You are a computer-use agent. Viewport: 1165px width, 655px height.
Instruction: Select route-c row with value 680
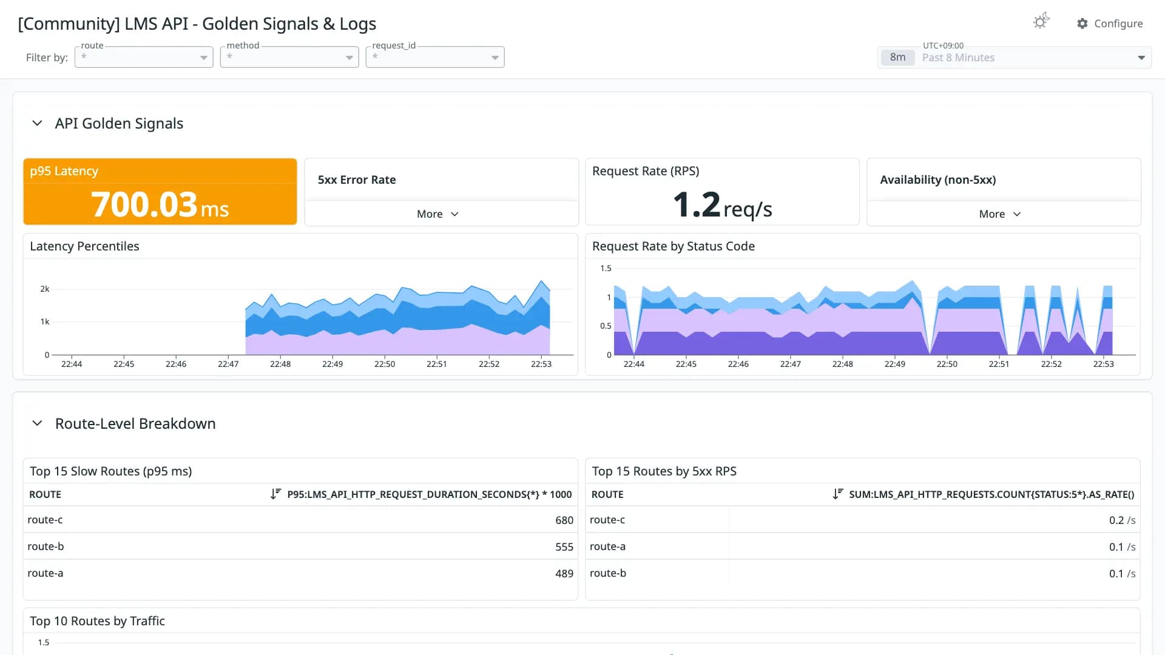click(300, 520)
